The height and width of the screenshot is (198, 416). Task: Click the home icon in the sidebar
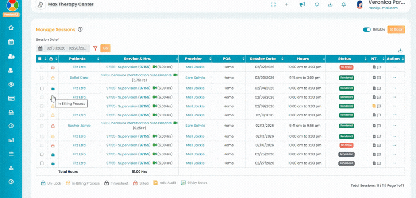point(11,28)
